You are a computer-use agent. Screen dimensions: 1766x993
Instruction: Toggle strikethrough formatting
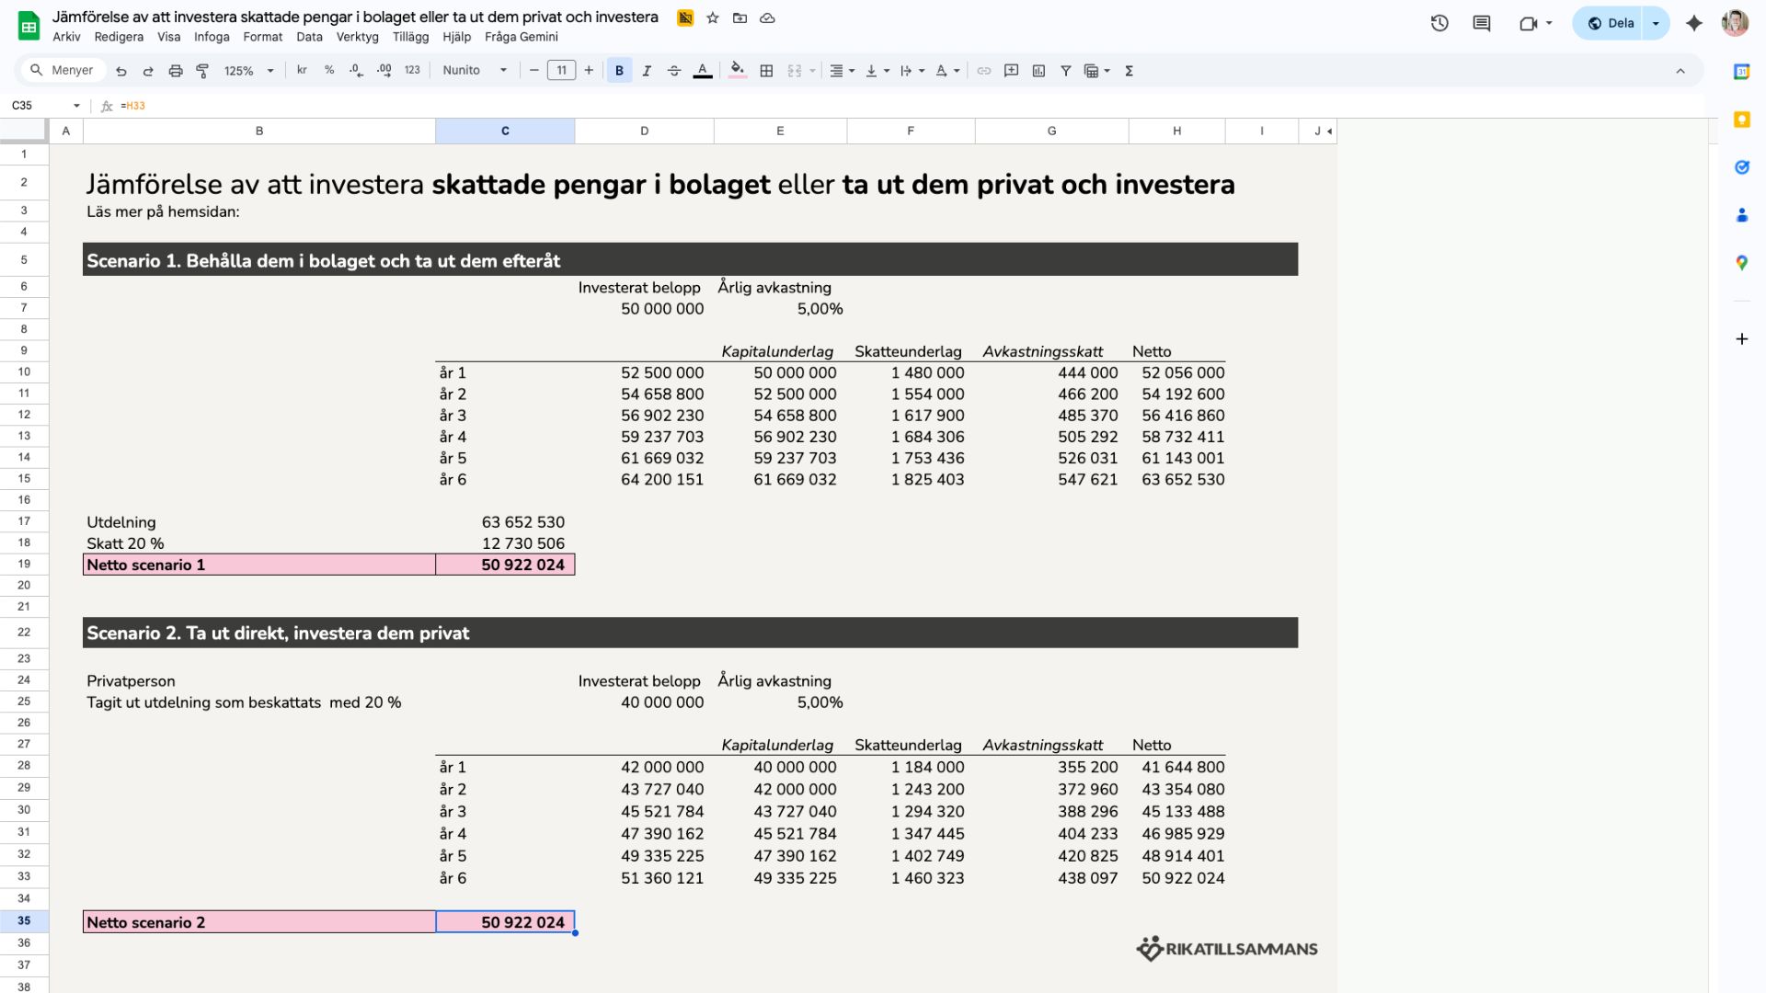pos(674,70)
